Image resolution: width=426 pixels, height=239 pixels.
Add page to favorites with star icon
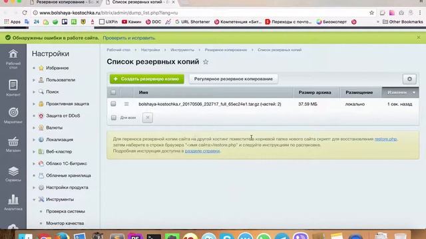(x=206, y=62)
